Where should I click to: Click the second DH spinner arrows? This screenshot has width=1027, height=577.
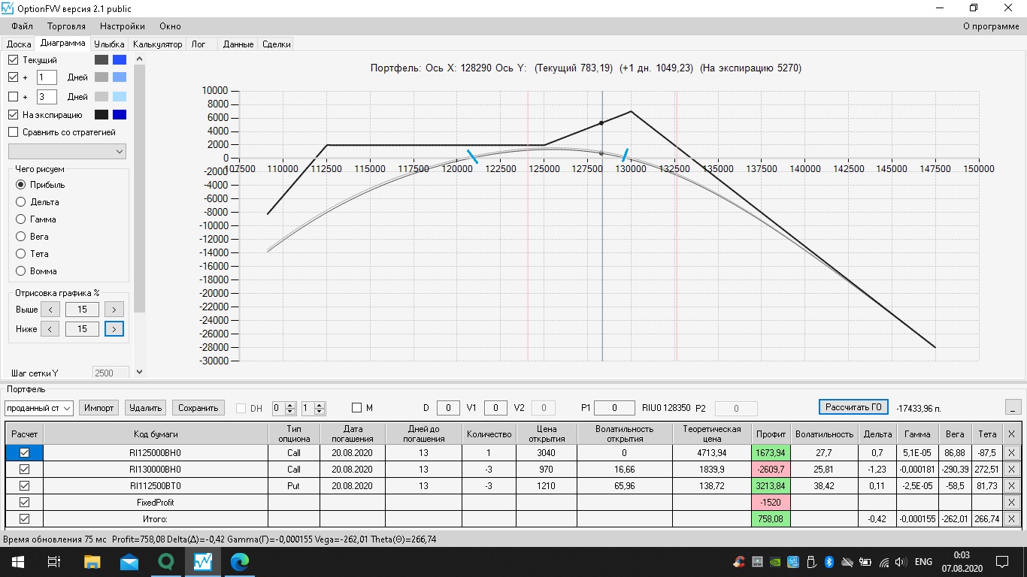(x=320, y=408)
